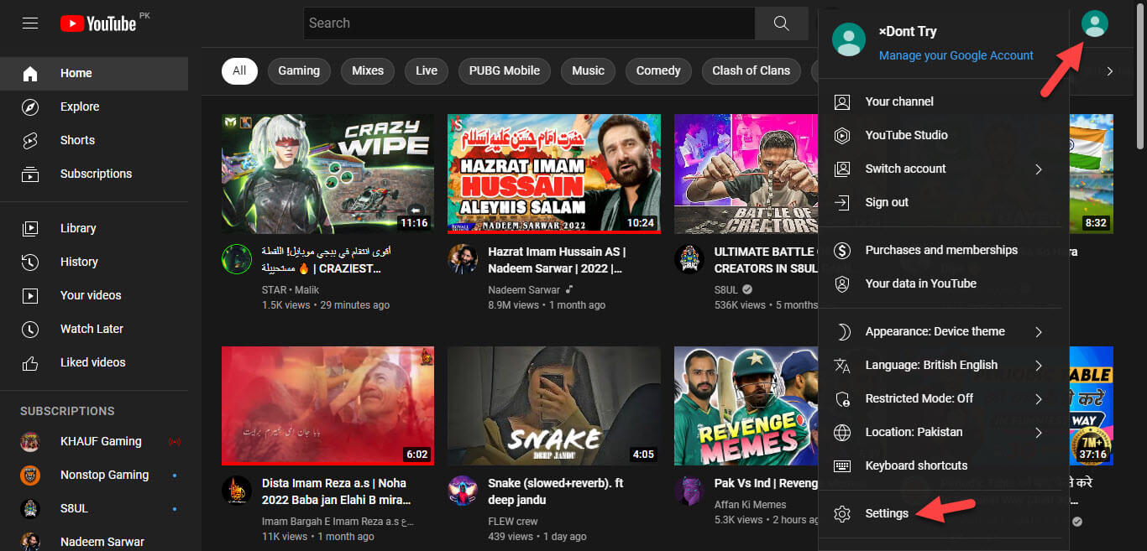Go to Explore in sidebar
Viewport: 1147px width, 551px height.
point(79,107)
